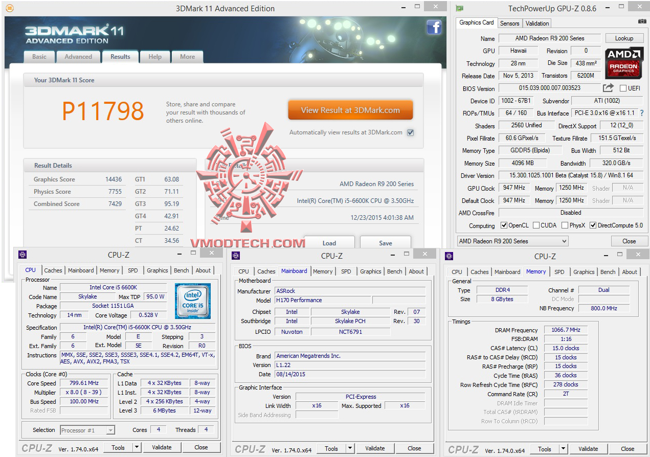Click the 3DMark title bar menu icon
This screenshot has width=650, height=457.
9,8
